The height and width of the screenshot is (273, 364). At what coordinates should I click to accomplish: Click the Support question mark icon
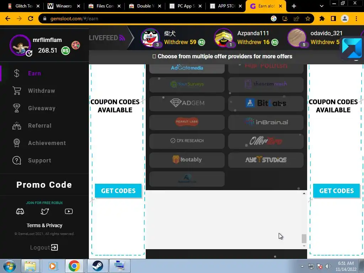(x=16, y=160)
